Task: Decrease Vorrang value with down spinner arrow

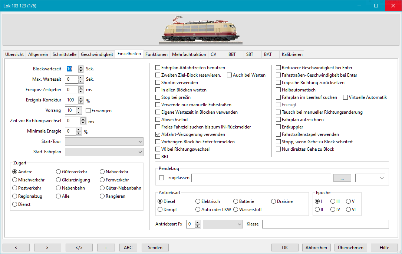Action: click(x=79, y=112)
